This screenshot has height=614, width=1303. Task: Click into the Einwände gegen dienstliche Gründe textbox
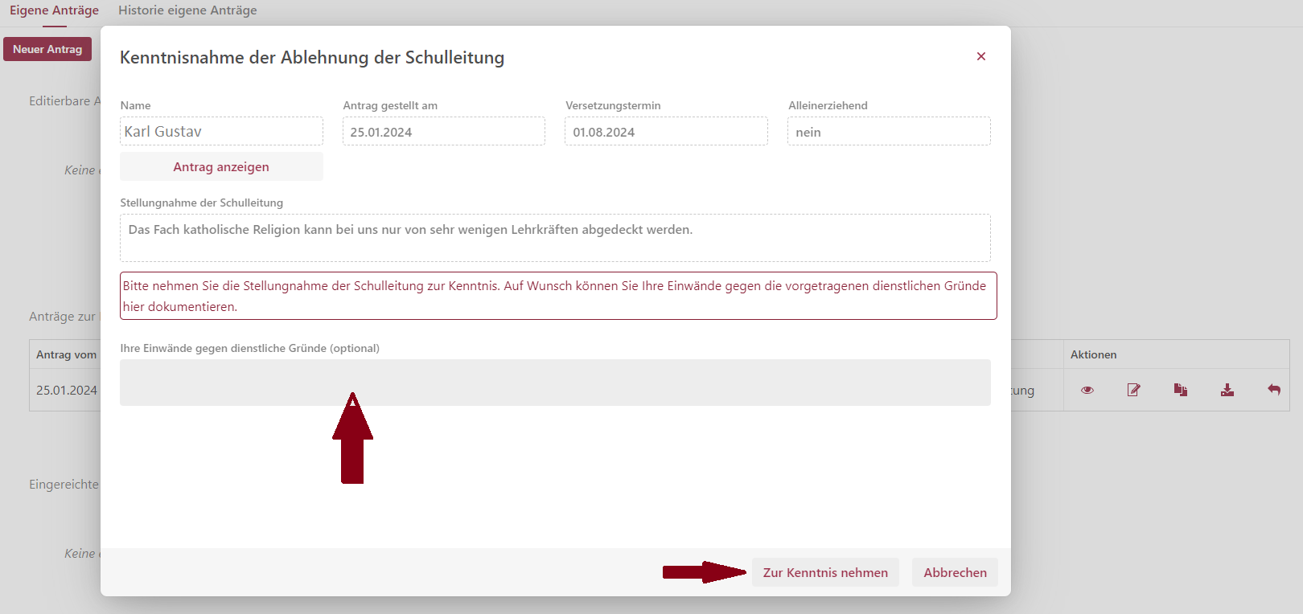(x=555, y=383)
